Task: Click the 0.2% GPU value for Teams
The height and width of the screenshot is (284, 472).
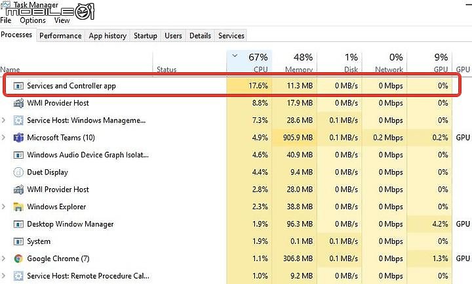Action: pos(440,138)
